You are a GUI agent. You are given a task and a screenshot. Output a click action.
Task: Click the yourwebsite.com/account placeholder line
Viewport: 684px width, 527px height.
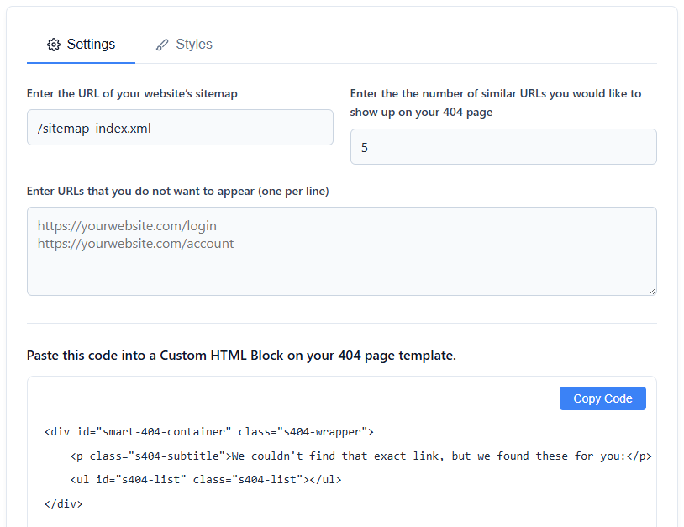135,244
